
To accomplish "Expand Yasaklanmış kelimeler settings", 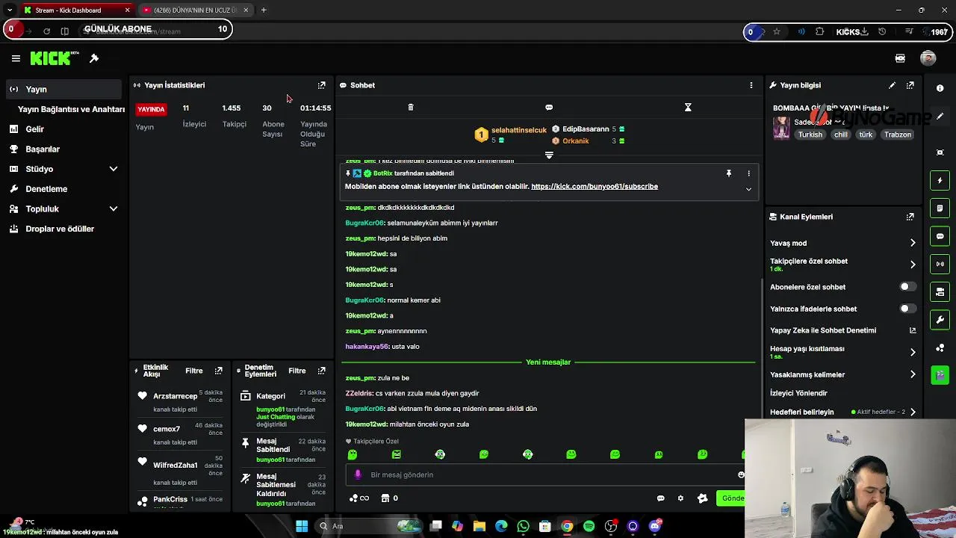I will (x=913, y=374).
